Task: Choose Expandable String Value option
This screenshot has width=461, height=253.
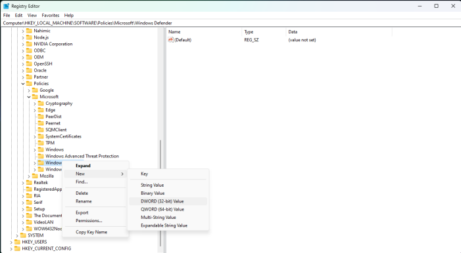Action: 168,225
